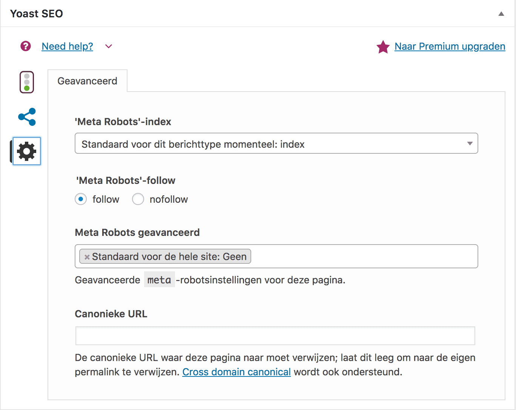This screenshot has width=516, height=410.
Task: Select the nofollow radio button
Action: (x=138, y=199)
